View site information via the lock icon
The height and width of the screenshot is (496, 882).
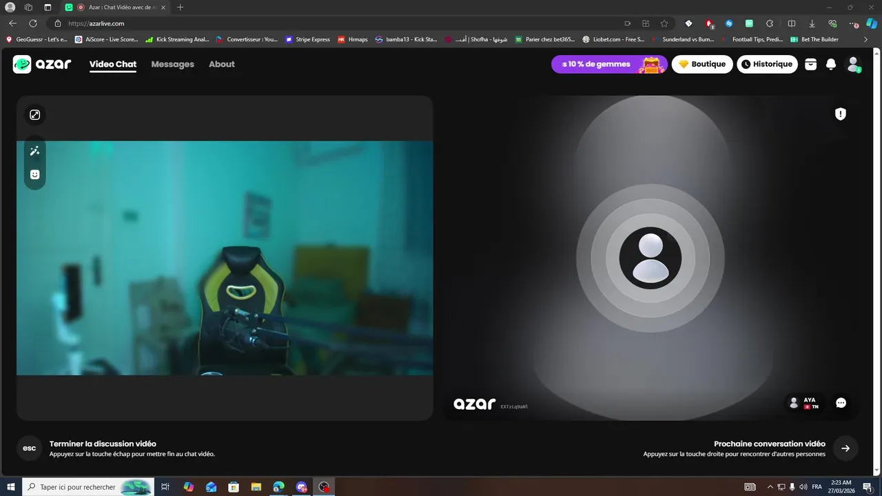[58, 23]
